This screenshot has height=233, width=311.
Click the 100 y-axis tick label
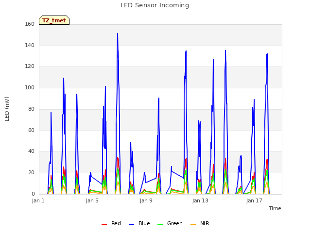pos(30,87)
